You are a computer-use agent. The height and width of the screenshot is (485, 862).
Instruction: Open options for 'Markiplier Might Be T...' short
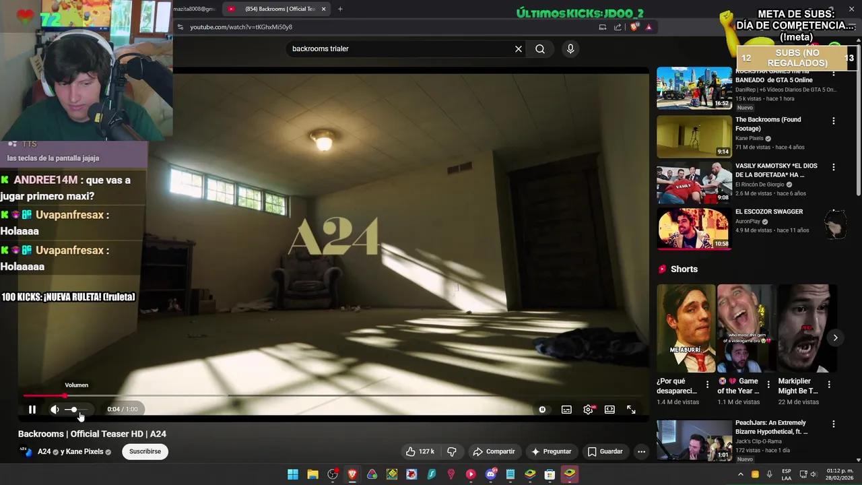pyautogui.click(x=829, y=385)
